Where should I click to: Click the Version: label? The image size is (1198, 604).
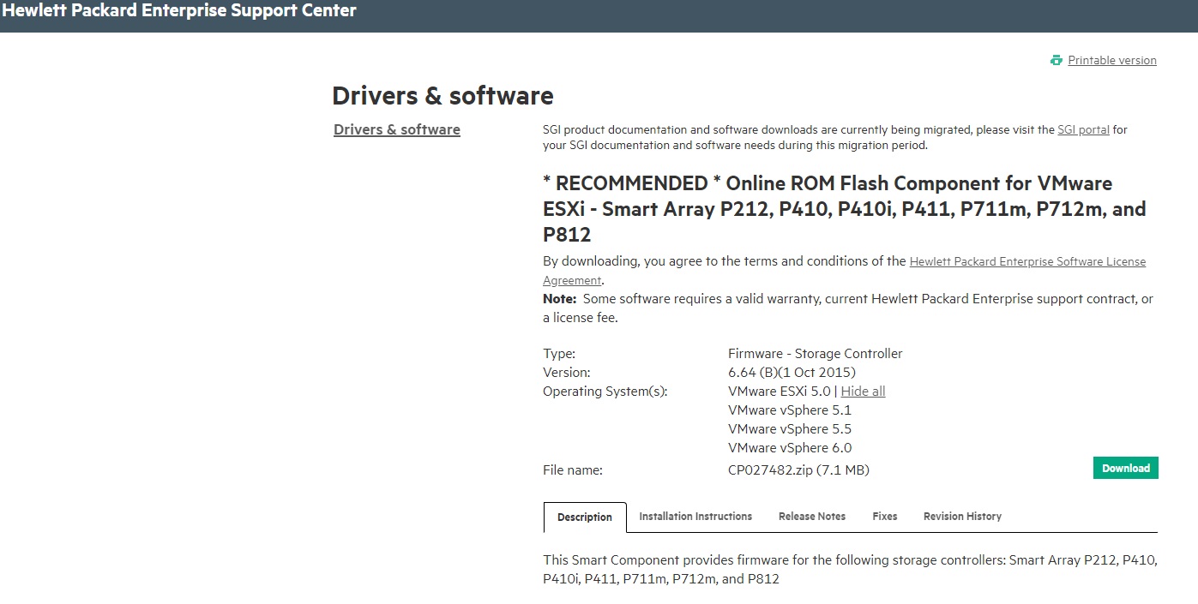tap(567, 373)
